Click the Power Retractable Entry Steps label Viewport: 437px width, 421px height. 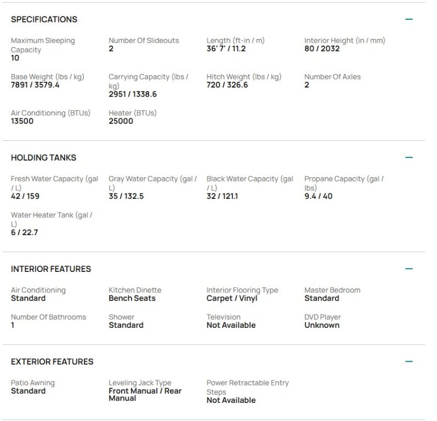(247, 387)
